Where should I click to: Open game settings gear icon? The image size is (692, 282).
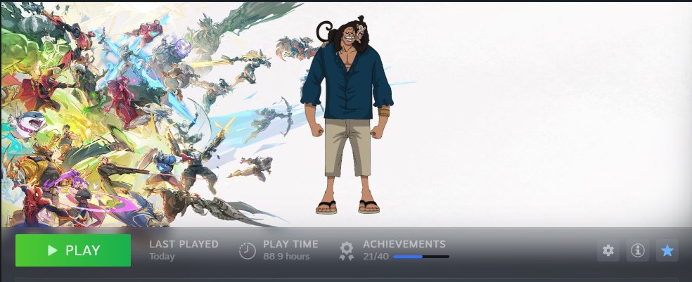pos(608,250)
